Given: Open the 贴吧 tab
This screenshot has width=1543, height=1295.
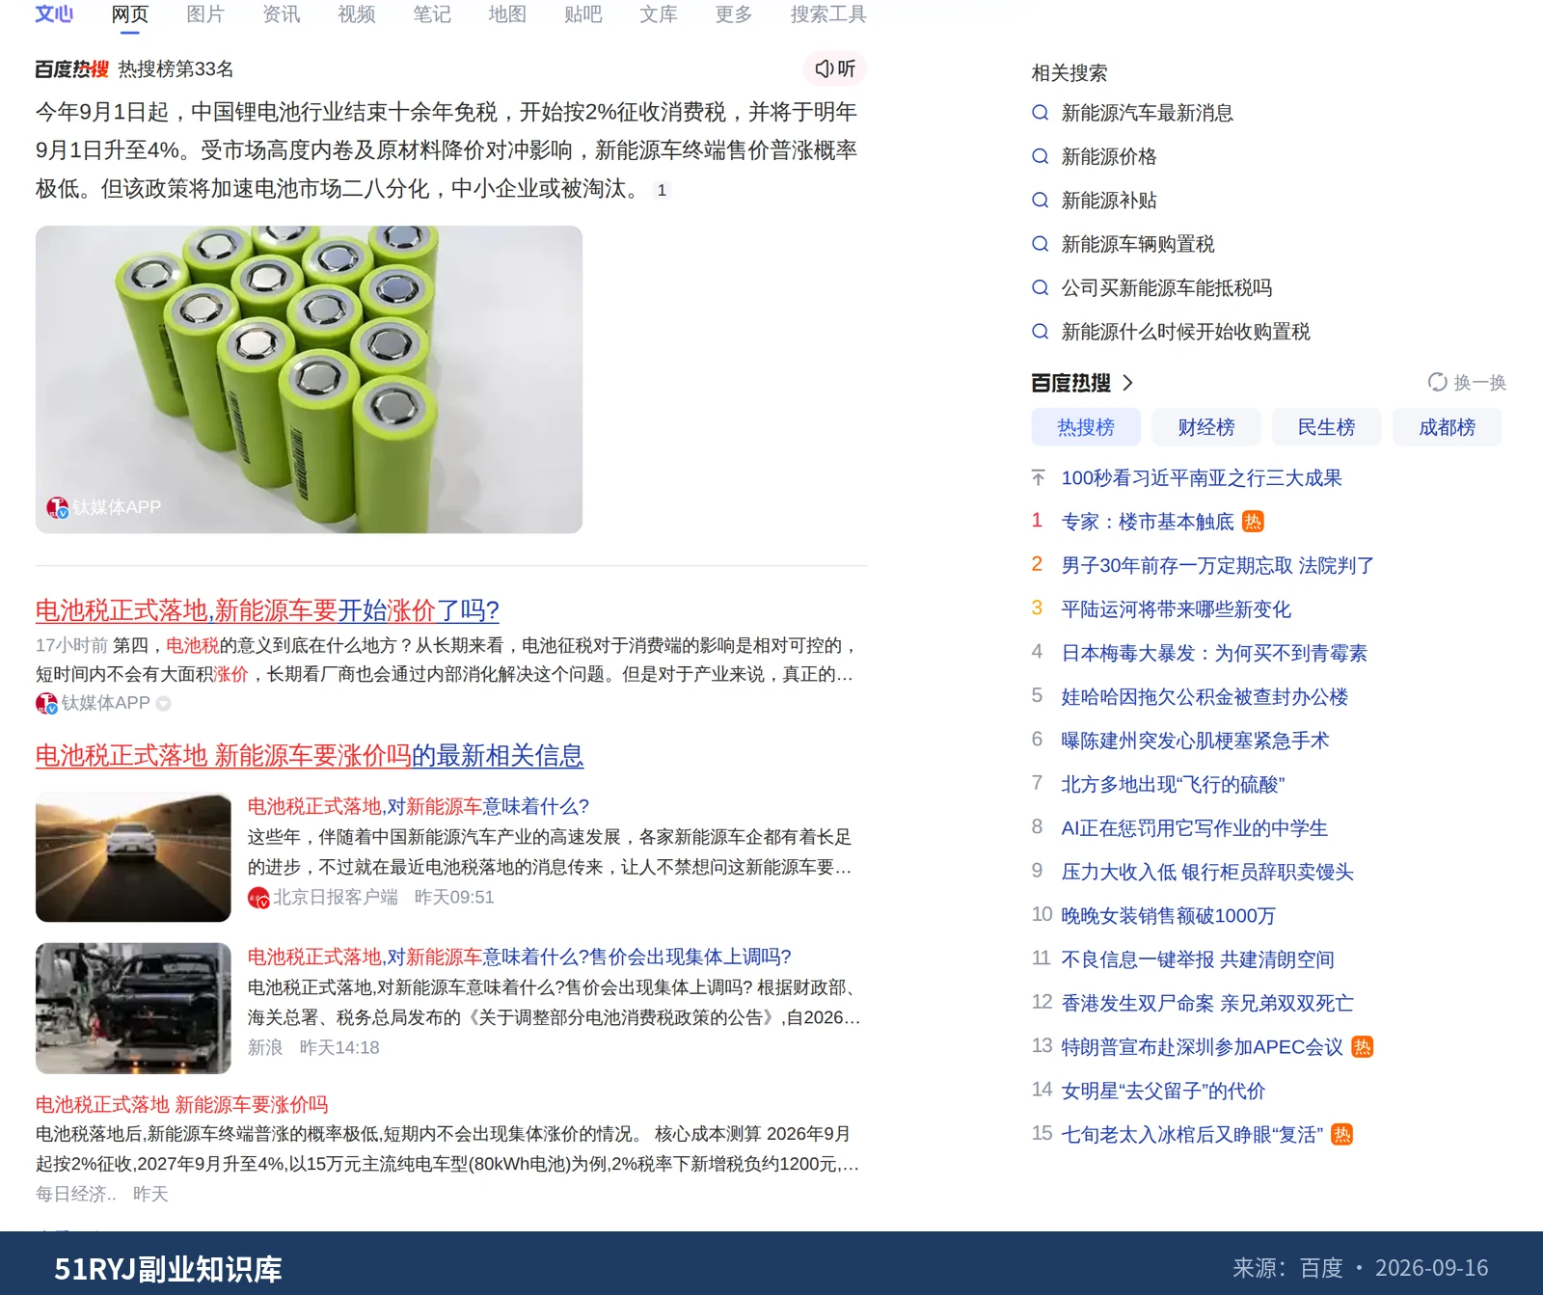Looking at the screenshot, I should pos(583,14).
